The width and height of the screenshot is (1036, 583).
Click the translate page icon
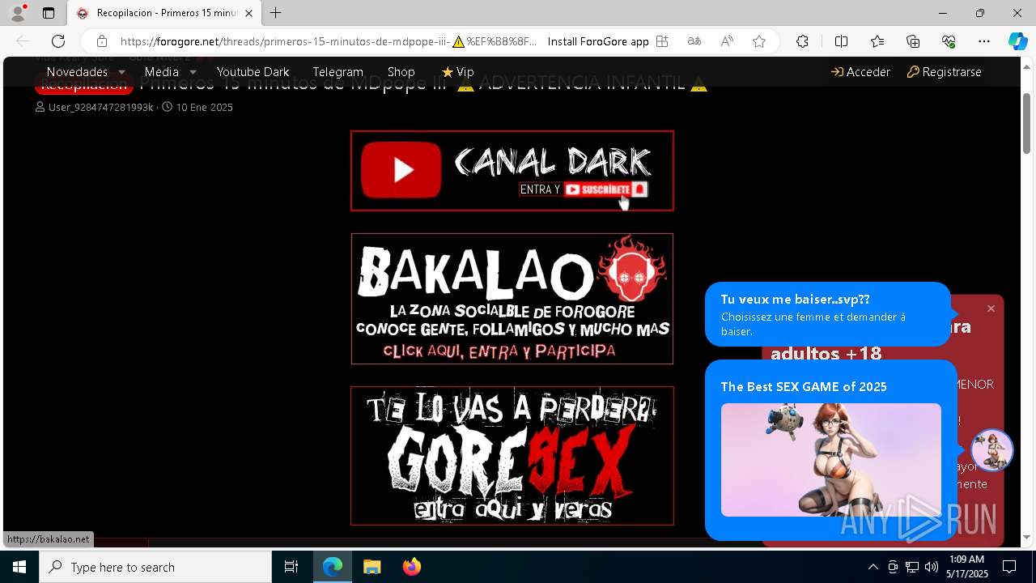pos(694,41)
